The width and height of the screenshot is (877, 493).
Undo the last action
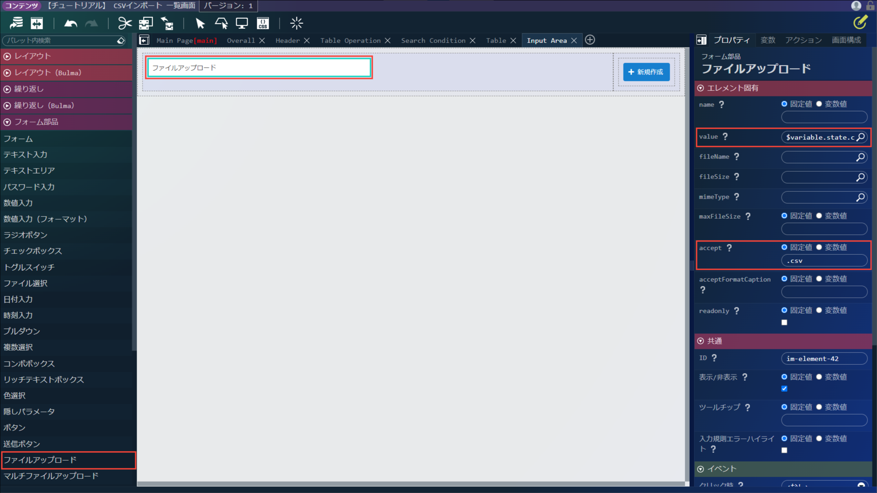tap(71, 23)
